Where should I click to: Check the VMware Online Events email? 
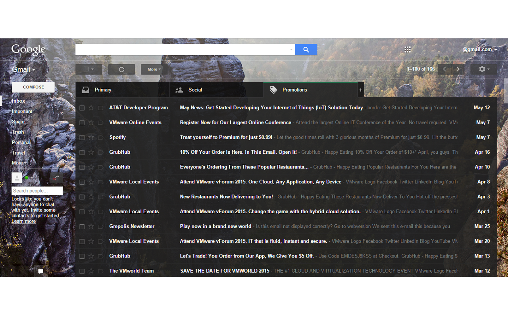82,123
